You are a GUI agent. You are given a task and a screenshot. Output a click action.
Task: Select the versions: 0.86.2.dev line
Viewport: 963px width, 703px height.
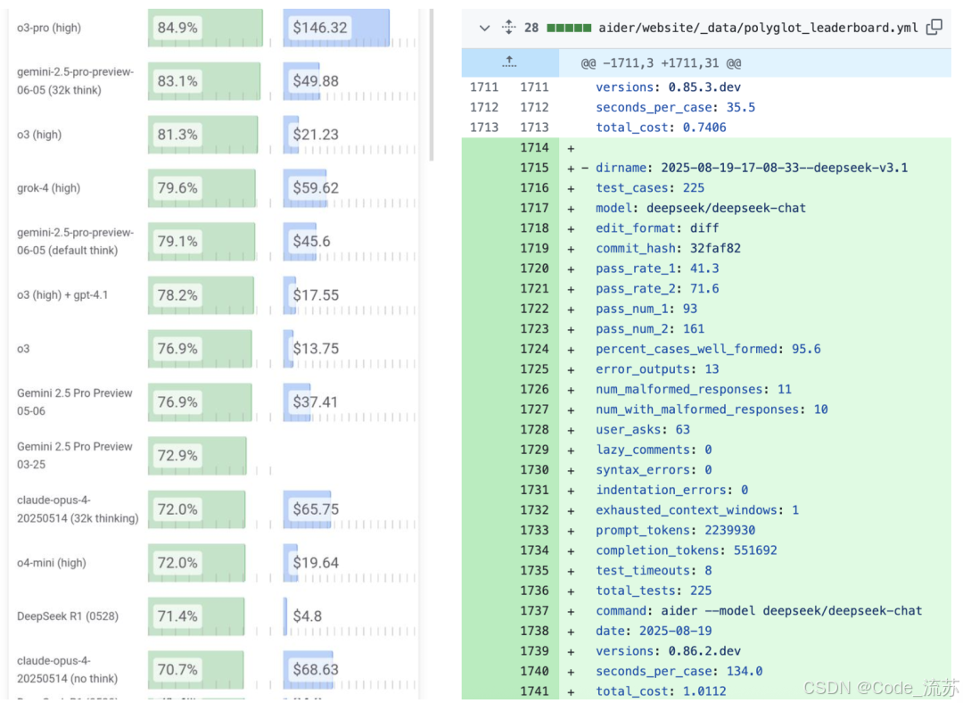pos(668,651)
